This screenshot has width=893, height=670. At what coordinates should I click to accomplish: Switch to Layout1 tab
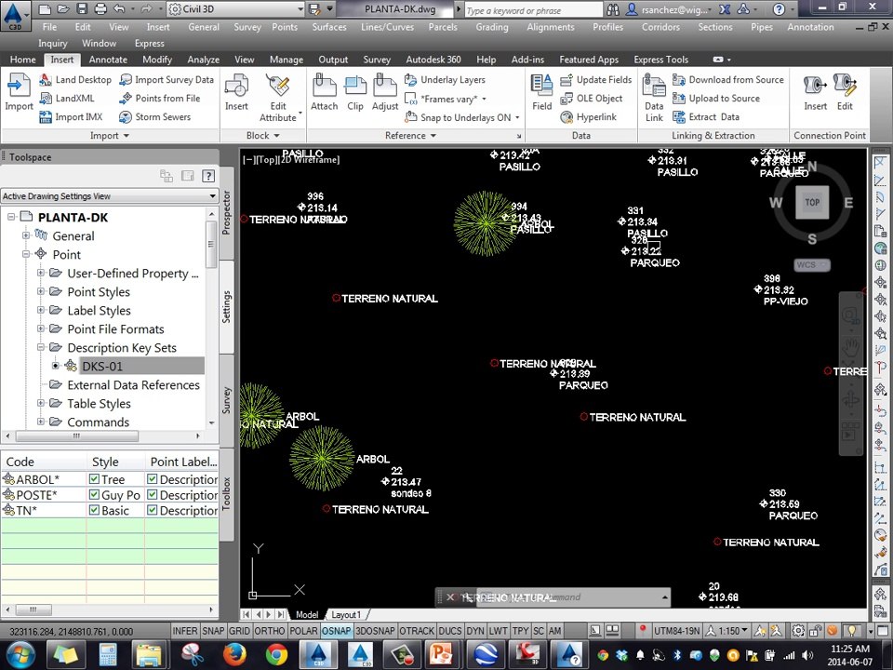coord(346,615)
